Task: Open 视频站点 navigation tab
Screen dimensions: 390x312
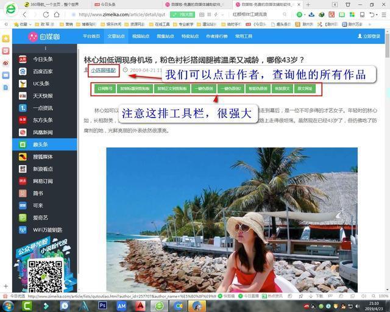Action: coord(141,37)
